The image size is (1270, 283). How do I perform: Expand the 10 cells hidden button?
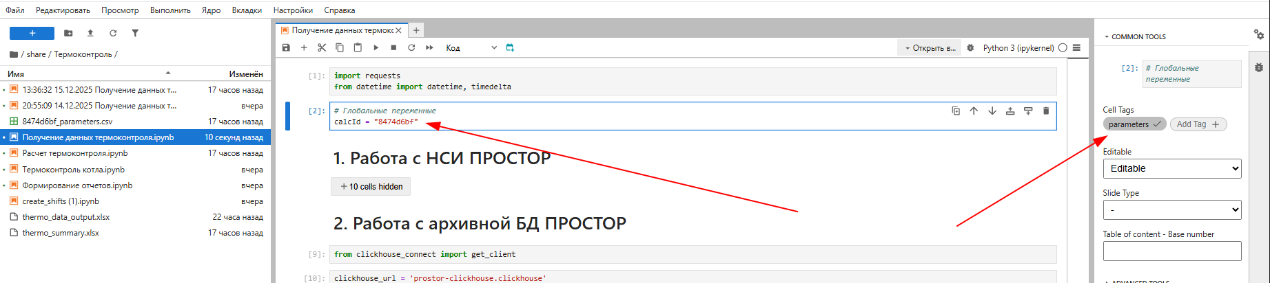pos(371,186)
